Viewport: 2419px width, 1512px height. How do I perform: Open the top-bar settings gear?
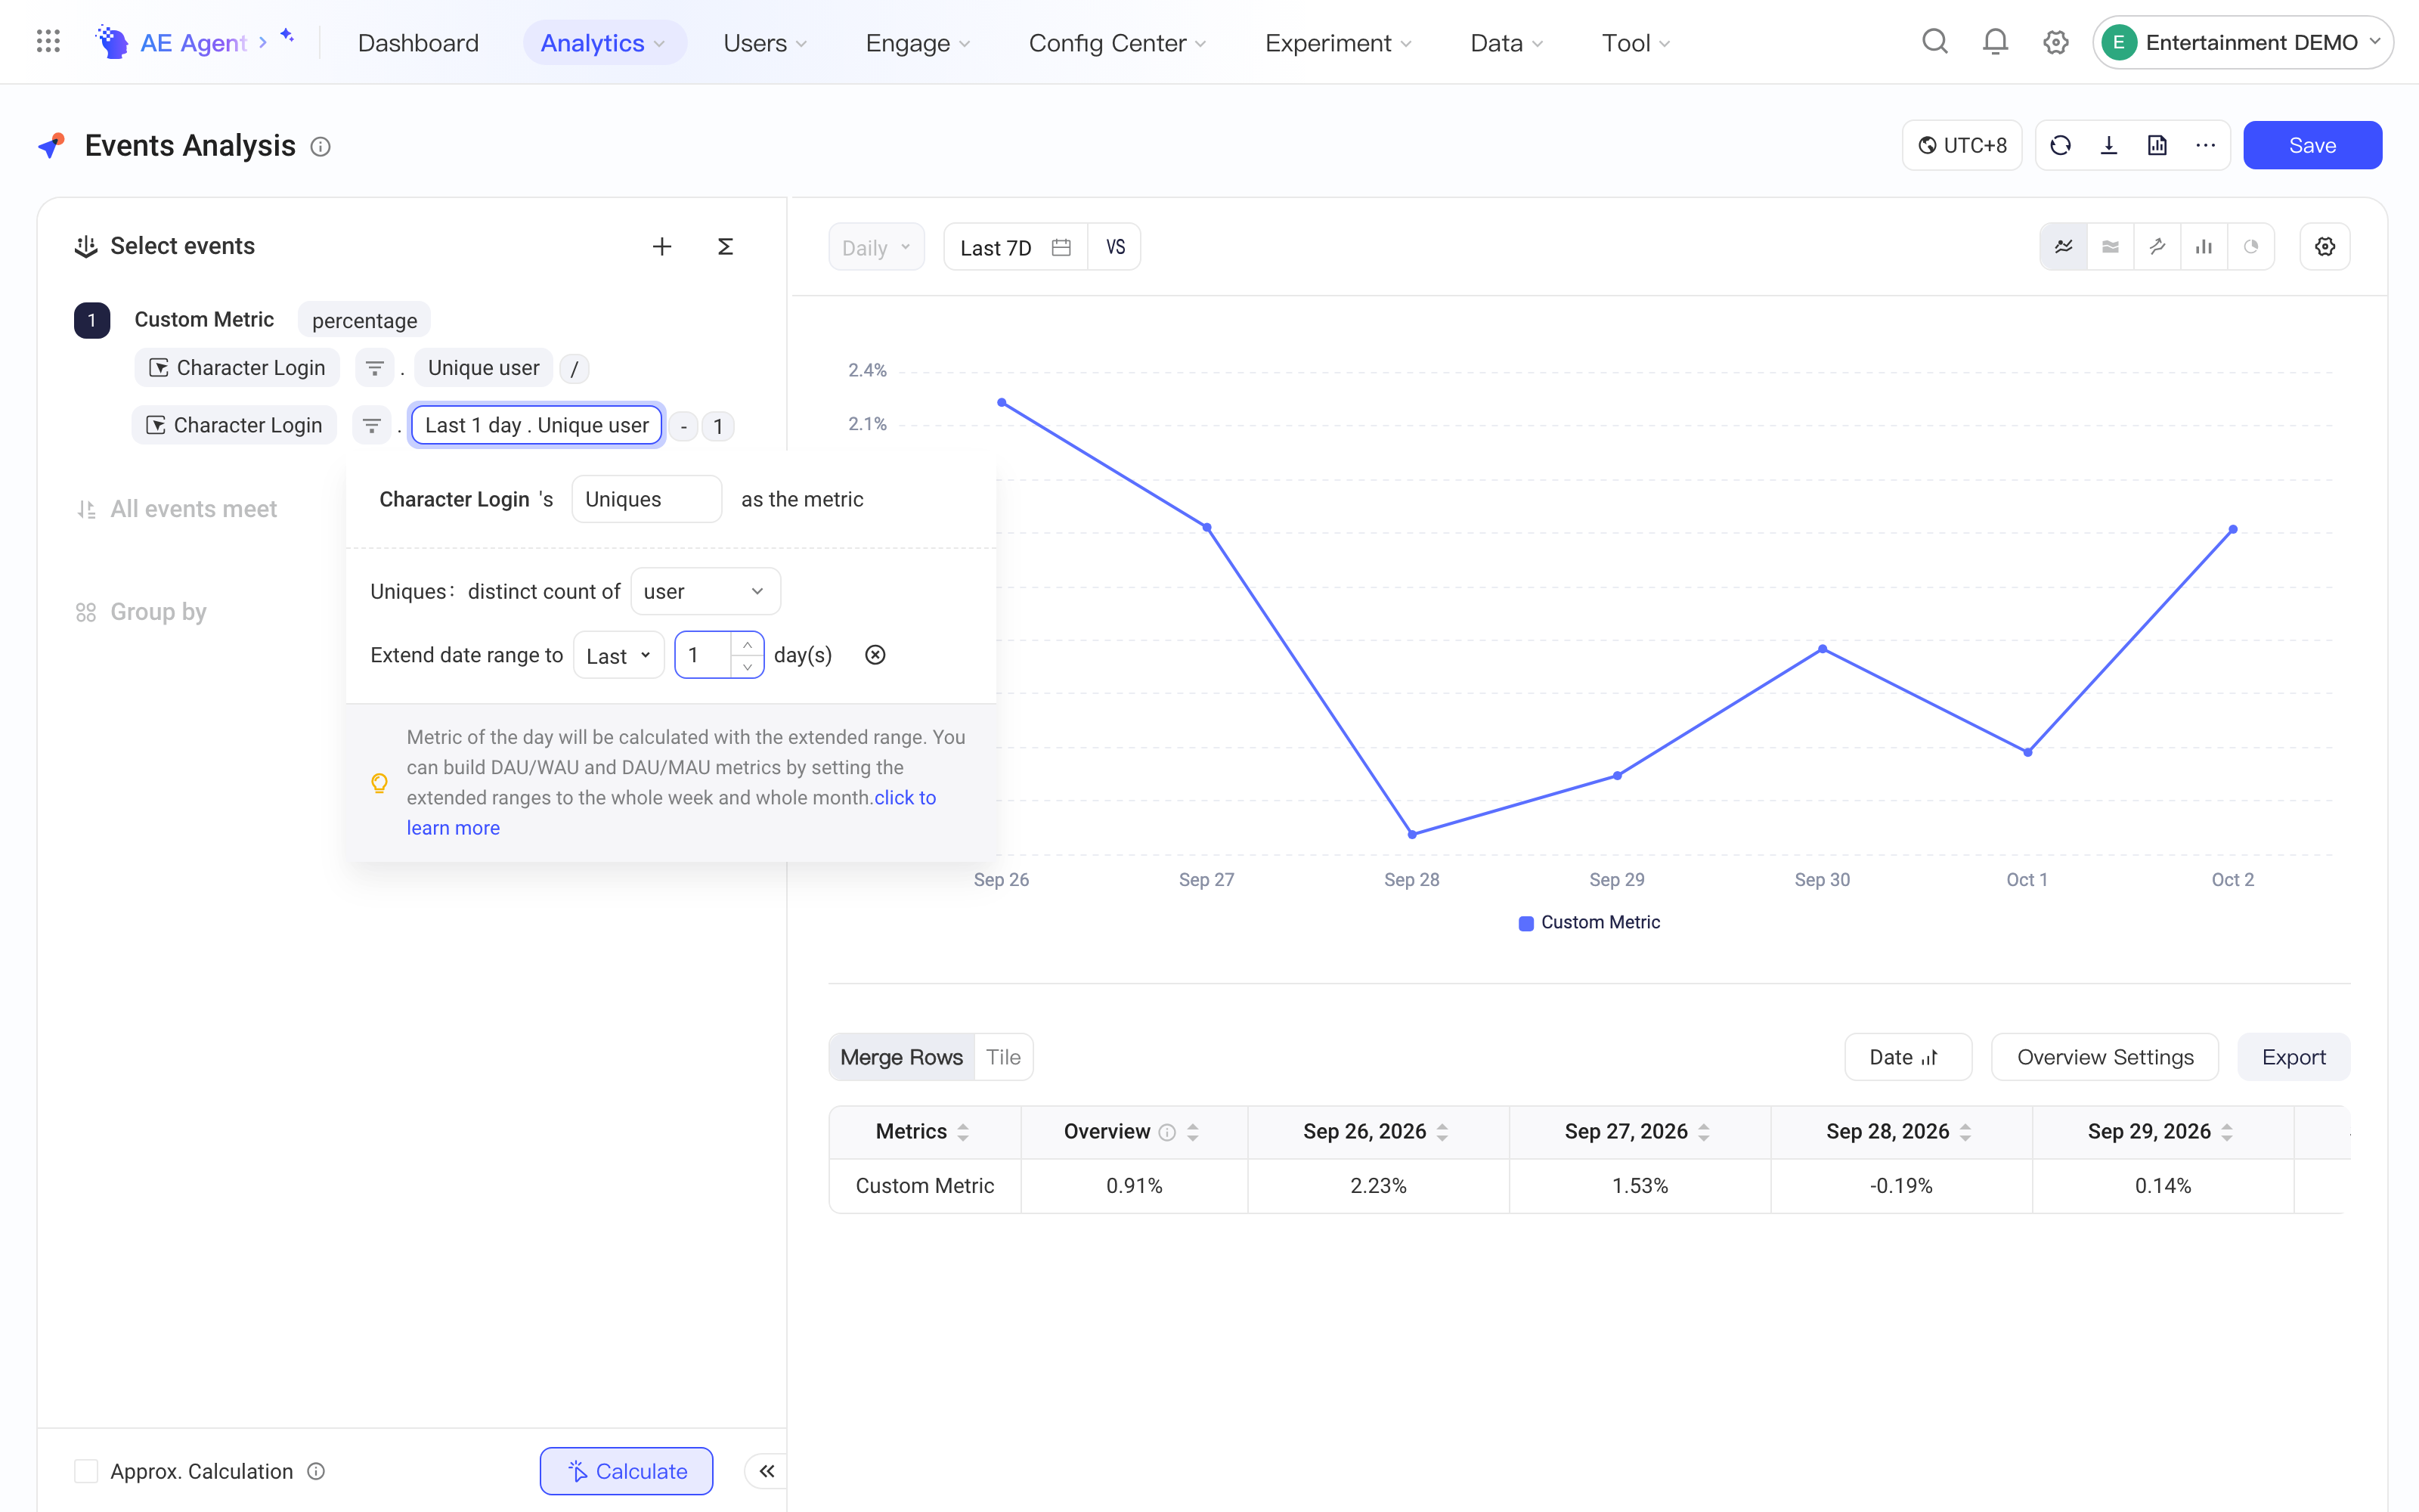tap(2055, 42)
